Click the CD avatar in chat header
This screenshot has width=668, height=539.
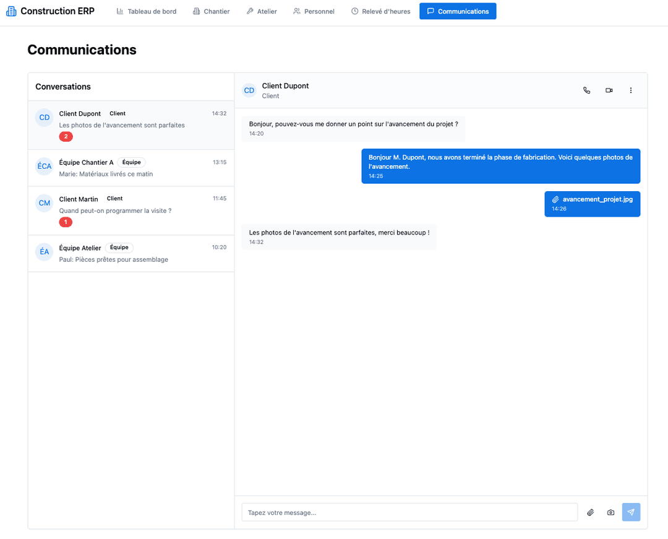pyautogui.click(x=249, y=90)
